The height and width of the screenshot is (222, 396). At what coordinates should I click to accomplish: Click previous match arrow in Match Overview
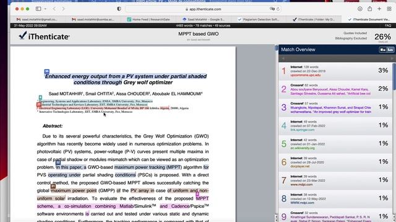tap(283, 59)
